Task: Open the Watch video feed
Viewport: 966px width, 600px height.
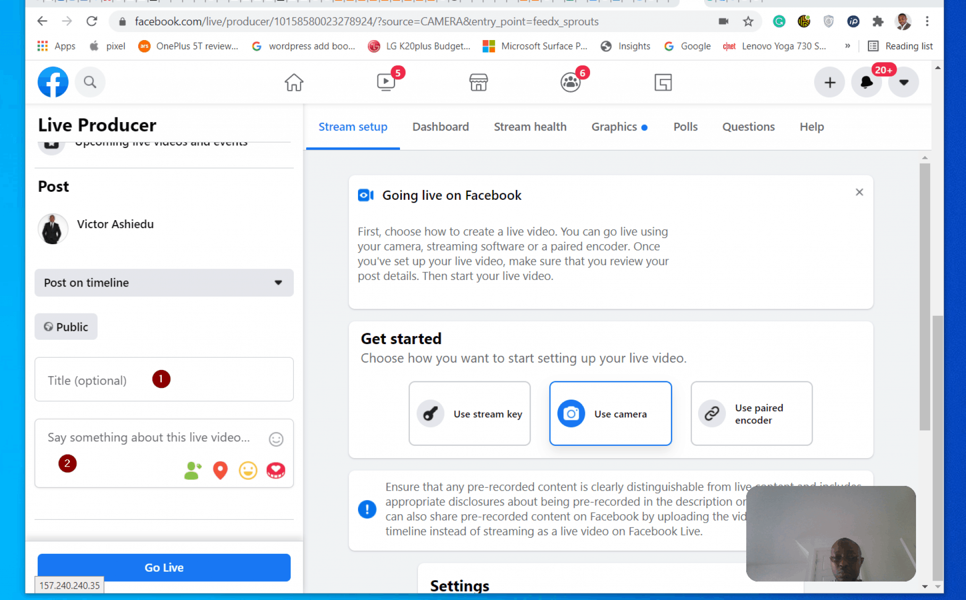Action: click(x=386, y=82)
